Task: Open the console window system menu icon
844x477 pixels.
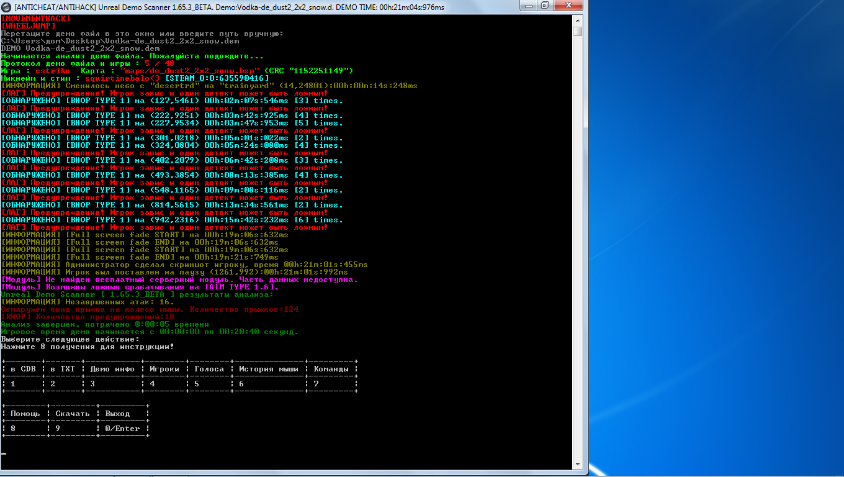Action: coord(7,6)
